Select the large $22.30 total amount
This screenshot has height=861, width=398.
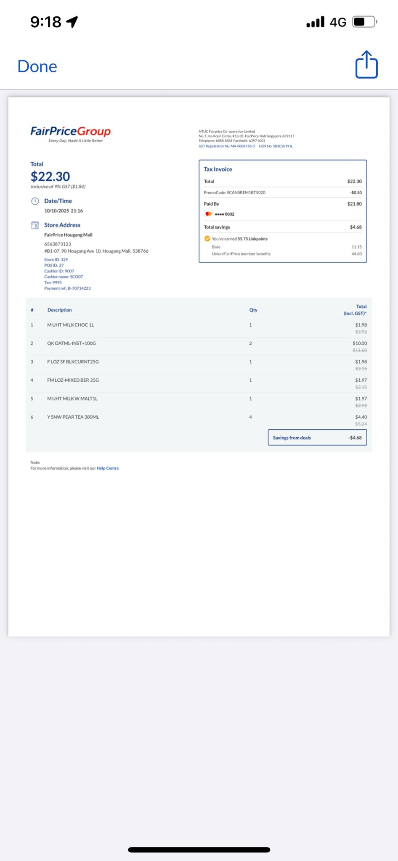pyautogui.click(x=50, y=176)
